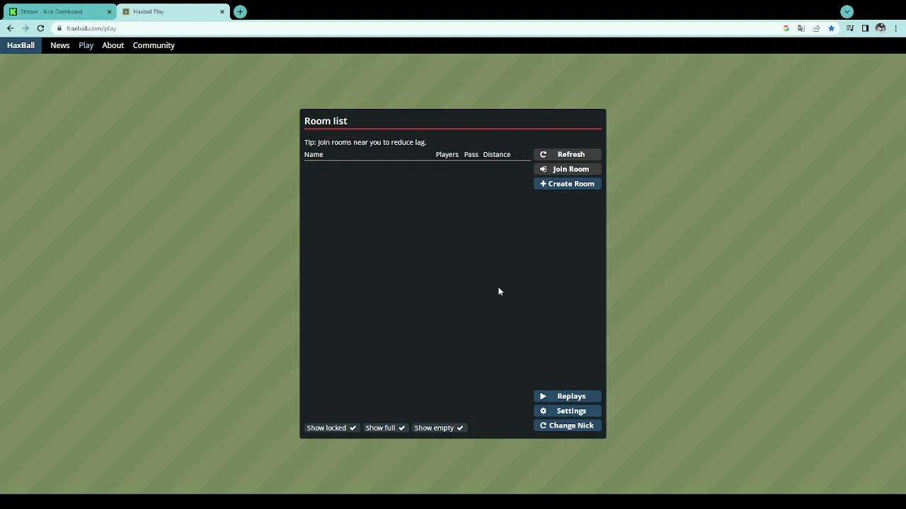Toggle Show empty rooms filter

tap(439, 428)
